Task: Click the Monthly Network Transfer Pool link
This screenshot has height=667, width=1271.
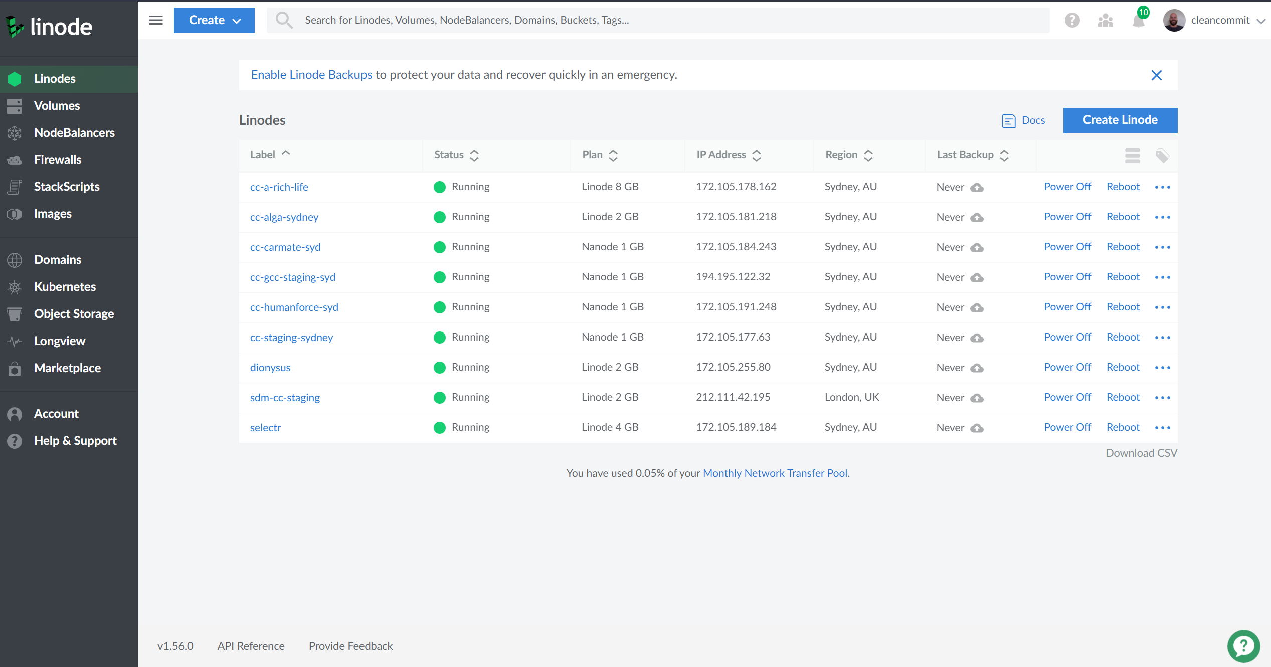Action: (776, 473)
